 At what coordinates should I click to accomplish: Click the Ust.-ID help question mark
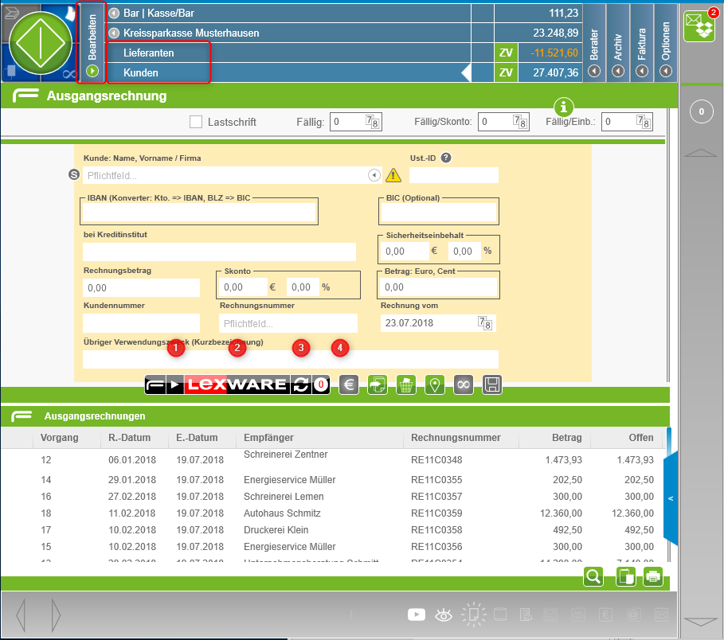coord(445,158)
